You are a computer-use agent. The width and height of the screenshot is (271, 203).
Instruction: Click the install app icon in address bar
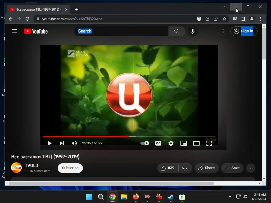[207, 19]
